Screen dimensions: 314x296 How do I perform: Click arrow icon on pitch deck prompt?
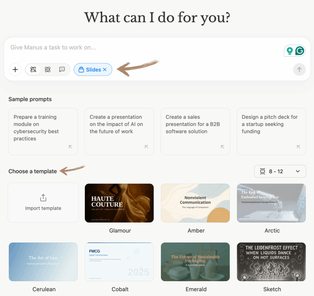coord(298,147)
